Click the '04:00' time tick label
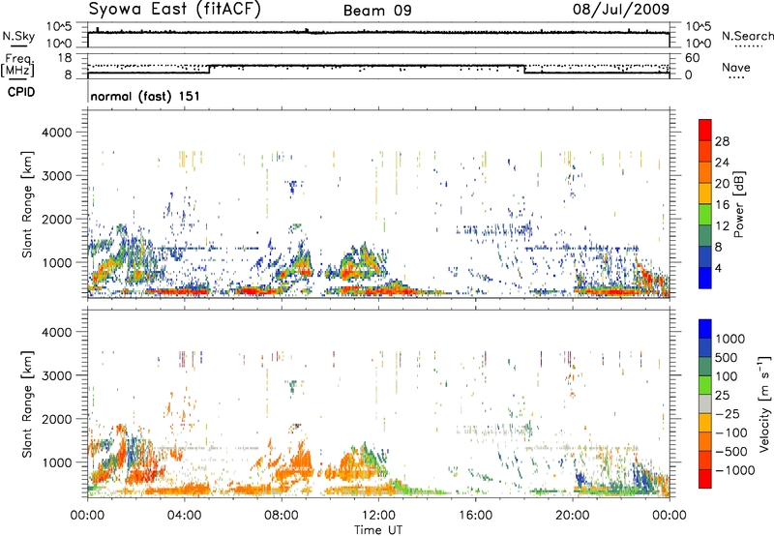Viewport: 774px width, 536px height. (x=184, y=516)
